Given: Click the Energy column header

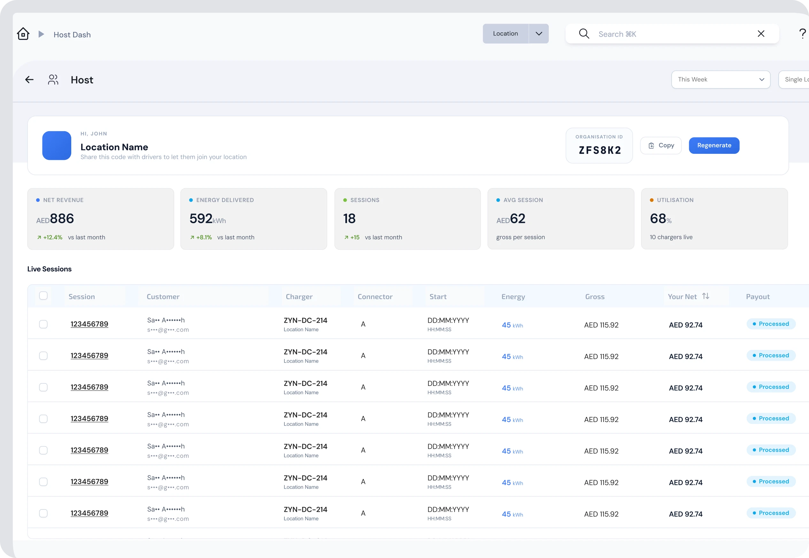Looking at the screenshot, I should point(513,297).
